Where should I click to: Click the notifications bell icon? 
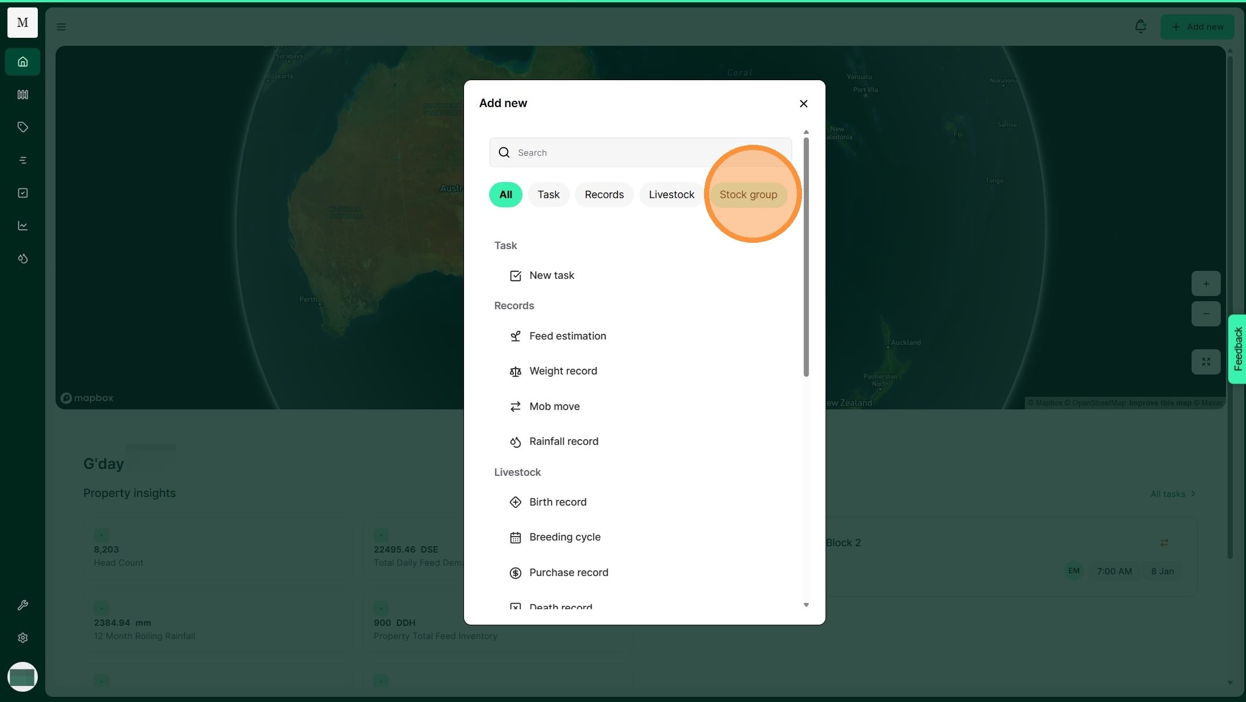click(x=1140, y=26)
